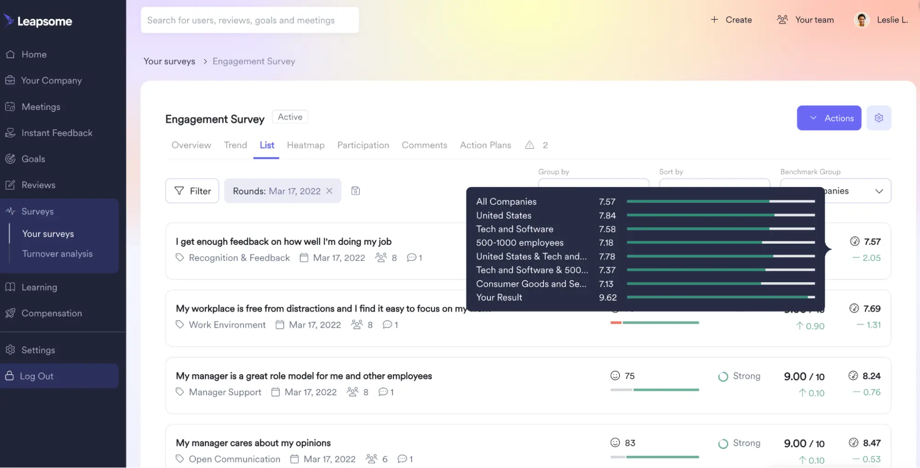Expand the Actions menu
Screen dimensions: 920x468
(x=829, y=118)
